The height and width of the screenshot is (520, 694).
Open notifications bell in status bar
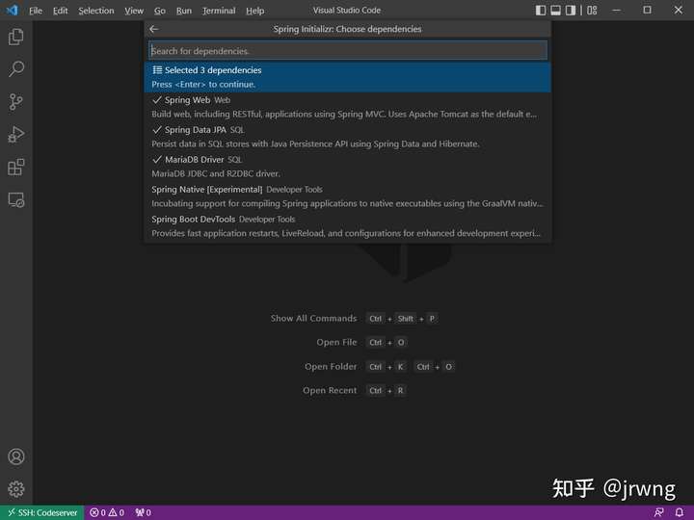click(680, 512)
